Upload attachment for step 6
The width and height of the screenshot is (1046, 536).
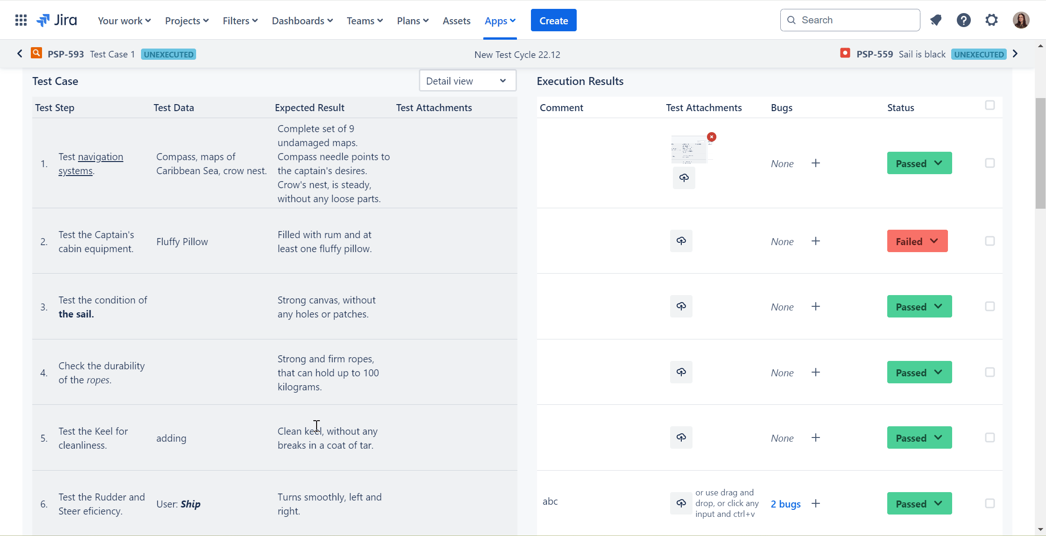[x=681, y=503]
